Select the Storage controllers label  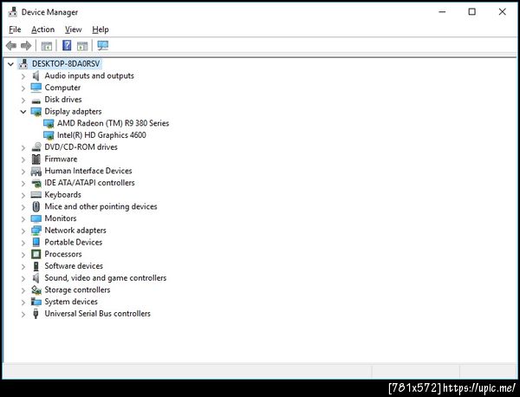point(77,290)
